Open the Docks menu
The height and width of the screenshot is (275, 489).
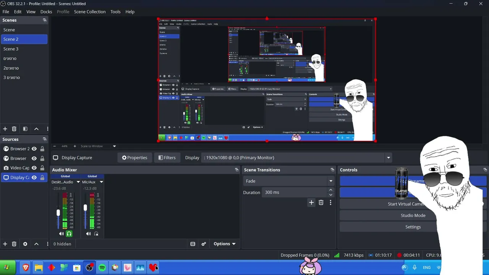[x=46, y=12]
